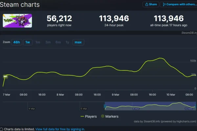Toggle the Players series in legend
197x131 pixels.
(x=89, y=117)
